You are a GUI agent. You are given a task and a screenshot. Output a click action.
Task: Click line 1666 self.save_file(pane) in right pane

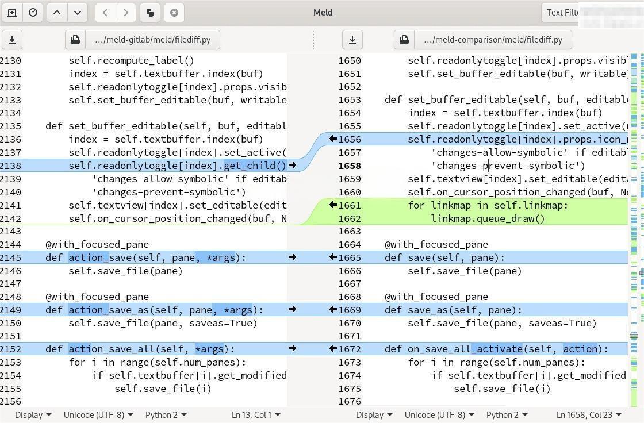pos(465,271)
